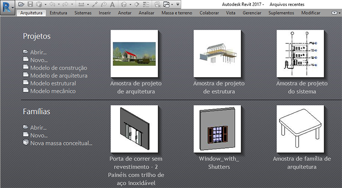Click the Amostra de projeto de arquitetura caption

click(136, 87)
